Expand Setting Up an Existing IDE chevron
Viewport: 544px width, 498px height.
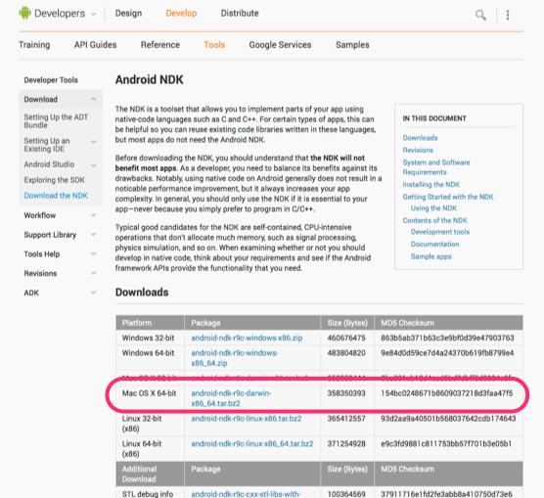(93, 142)
